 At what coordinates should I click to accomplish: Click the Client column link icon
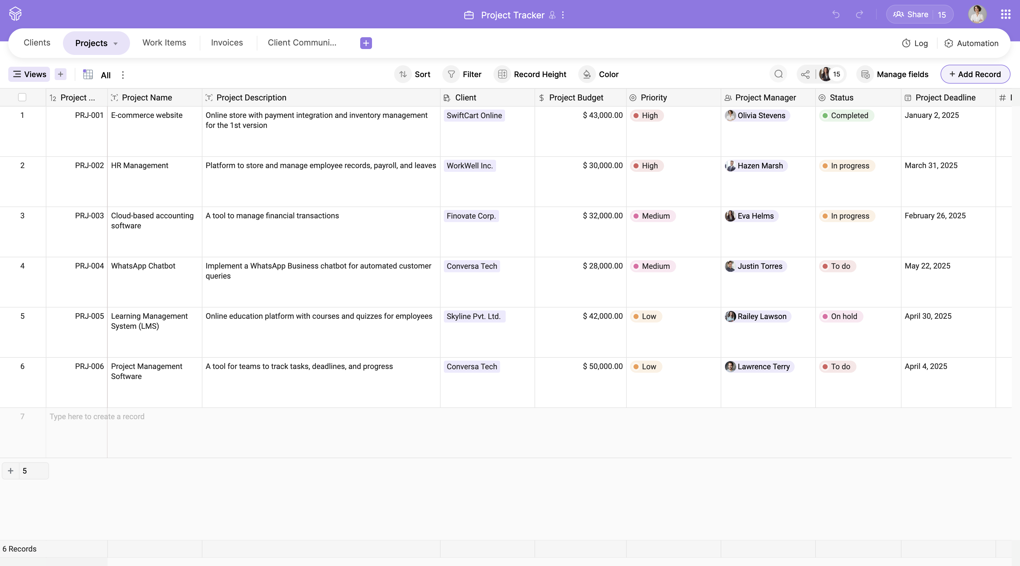click(x=447, y=98)
